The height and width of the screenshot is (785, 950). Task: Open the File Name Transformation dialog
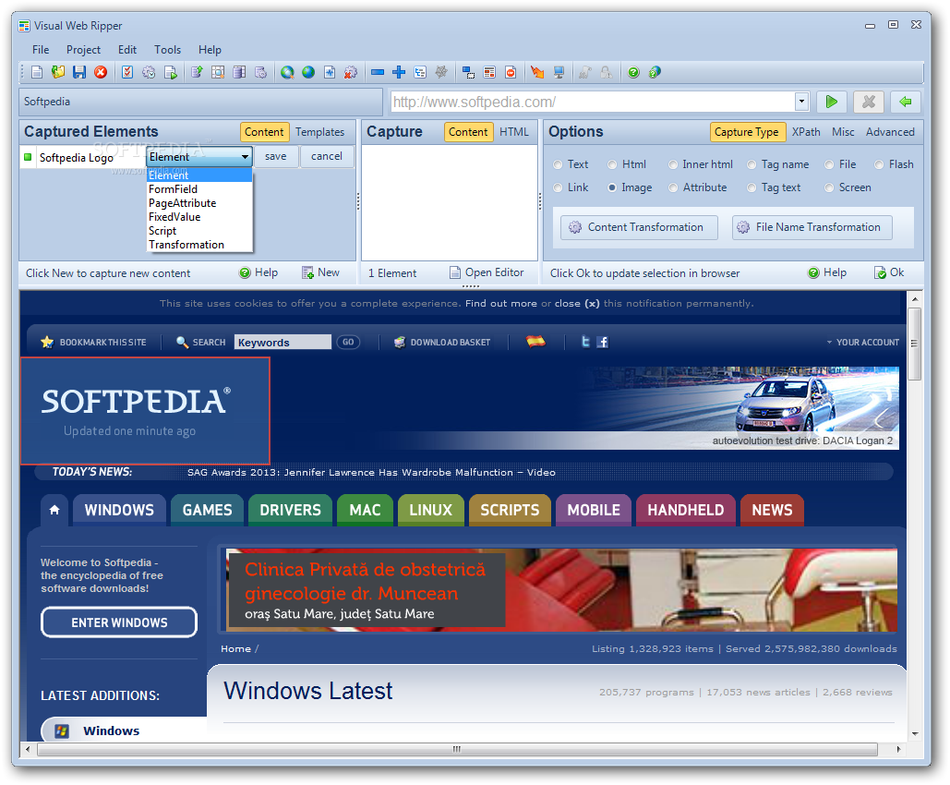click(x=812, y=227)
